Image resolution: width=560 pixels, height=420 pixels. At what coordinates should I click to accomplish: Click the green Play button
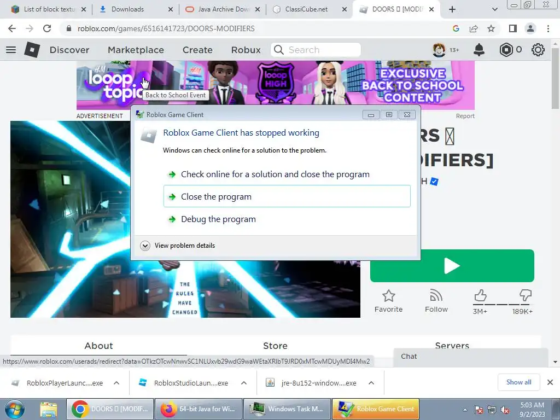452,266
